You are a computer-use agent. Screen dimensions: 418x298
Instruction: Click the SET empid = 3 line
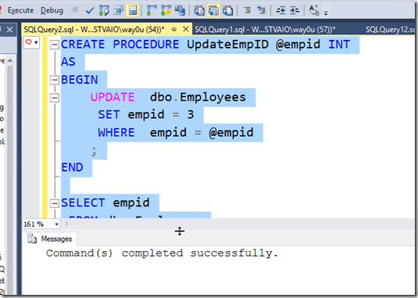[146, 115]
